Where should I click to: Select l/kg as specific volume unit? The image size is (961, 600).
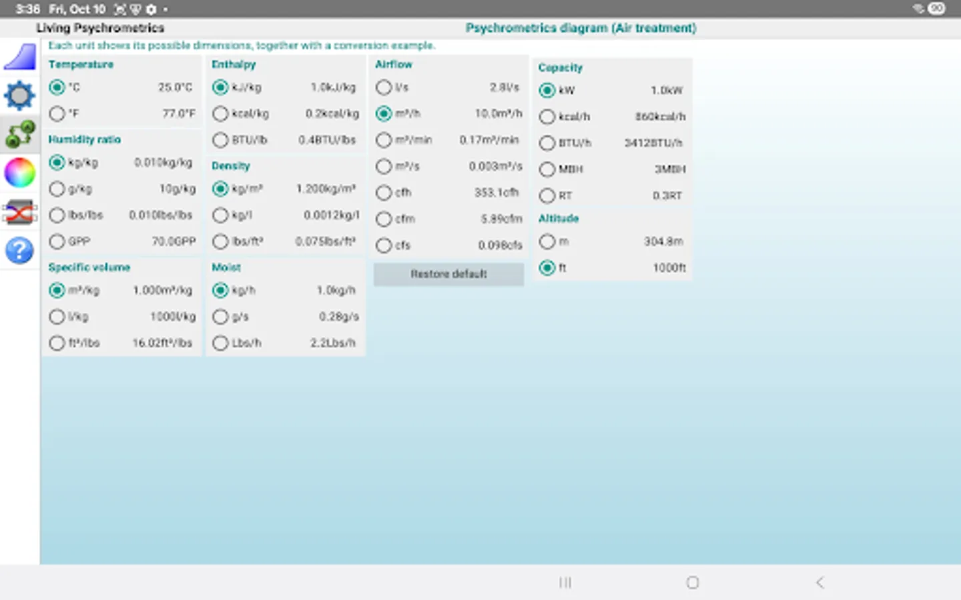[x=57, y=317]
